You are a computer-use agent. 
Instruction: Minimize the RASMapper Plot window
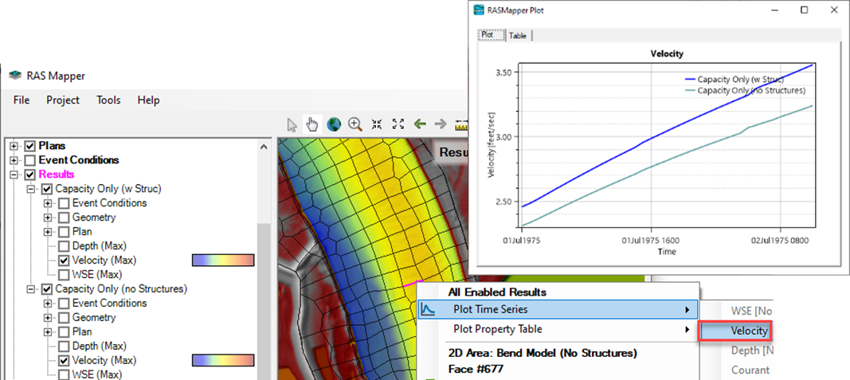[x=776, y=10]
